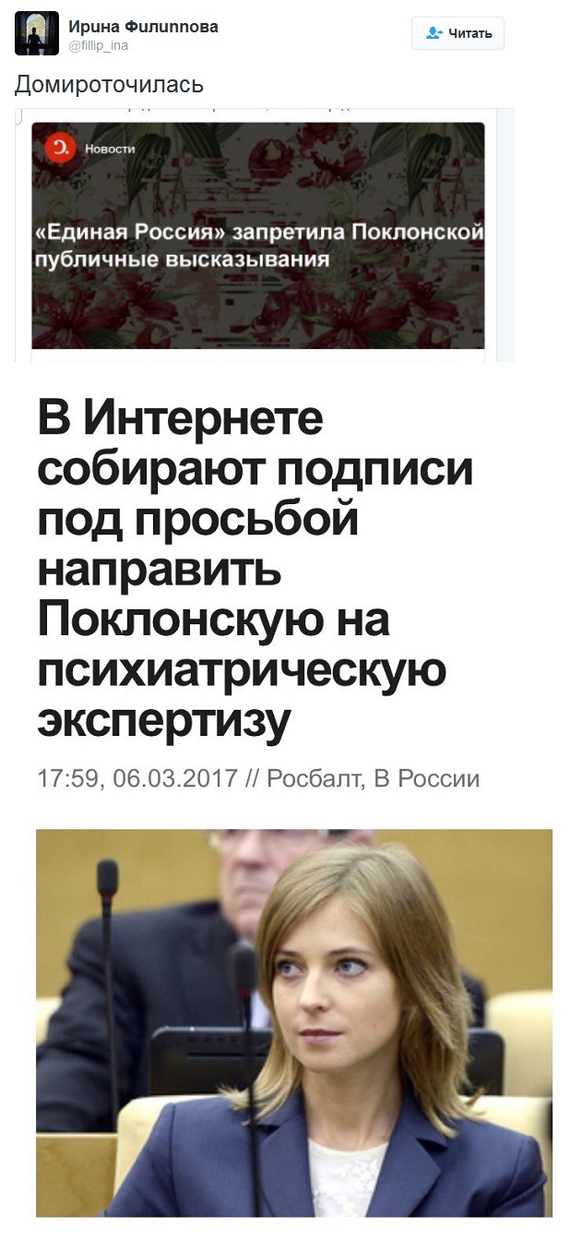Open Ирина Филиппова's profile avatar

click(x=37, y=34)
